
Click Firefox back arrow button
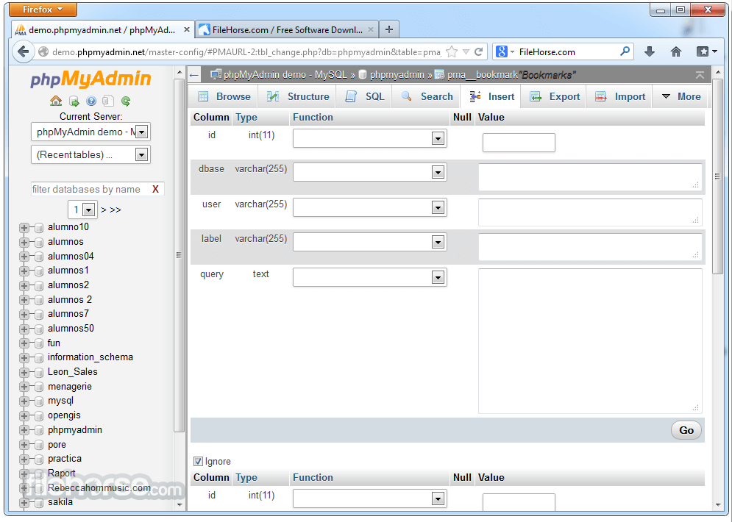(23, 51)
